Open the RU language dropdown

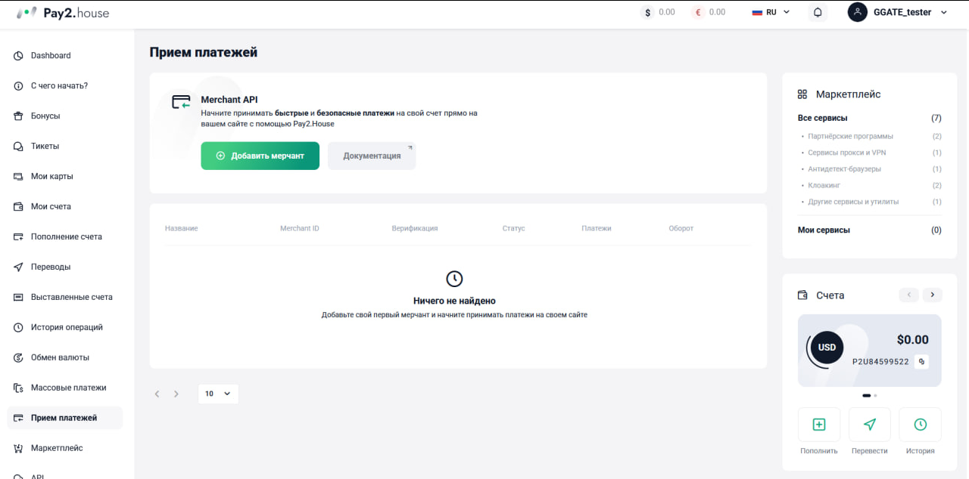(771, 12)
